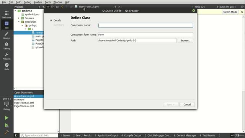Open the Help menu

coord(67,2)
